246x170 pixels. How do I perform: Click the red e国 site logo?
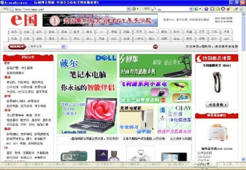[24, 20]
